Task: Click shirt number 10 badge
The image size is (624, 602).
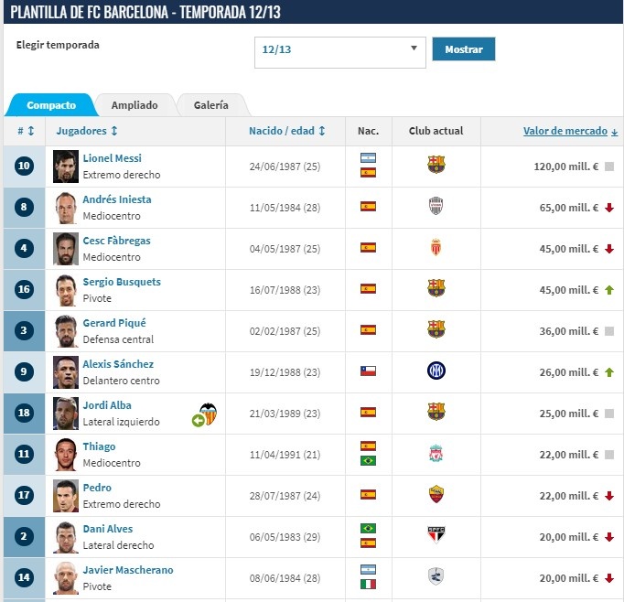Action: tap(24, 166)
